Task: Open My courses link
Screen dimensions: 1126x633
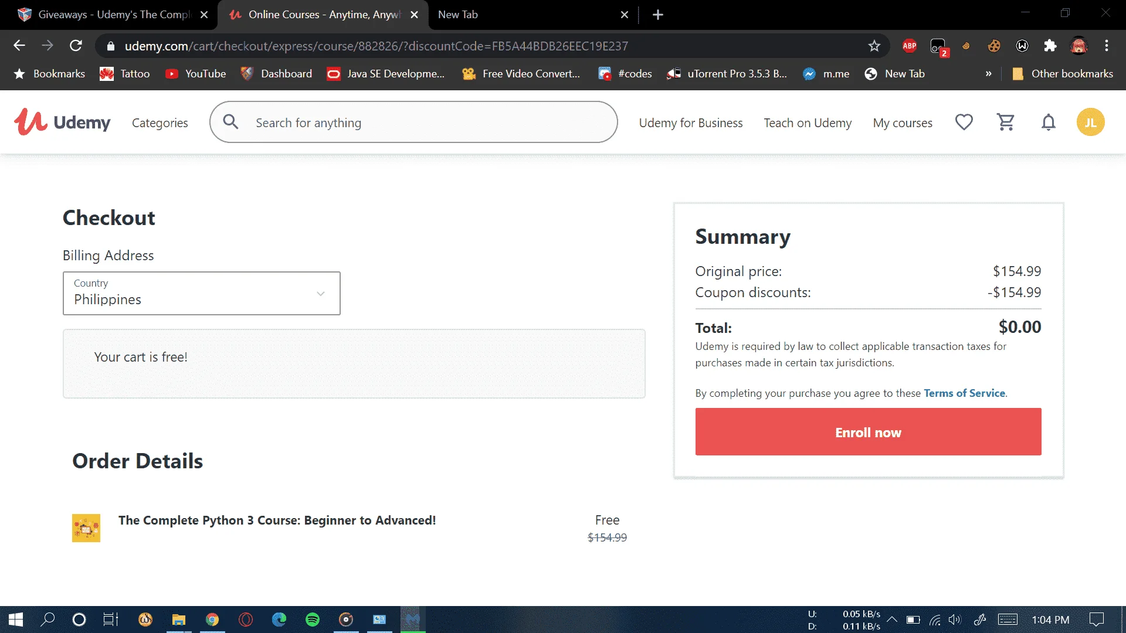Action: [x=902, y=122]
